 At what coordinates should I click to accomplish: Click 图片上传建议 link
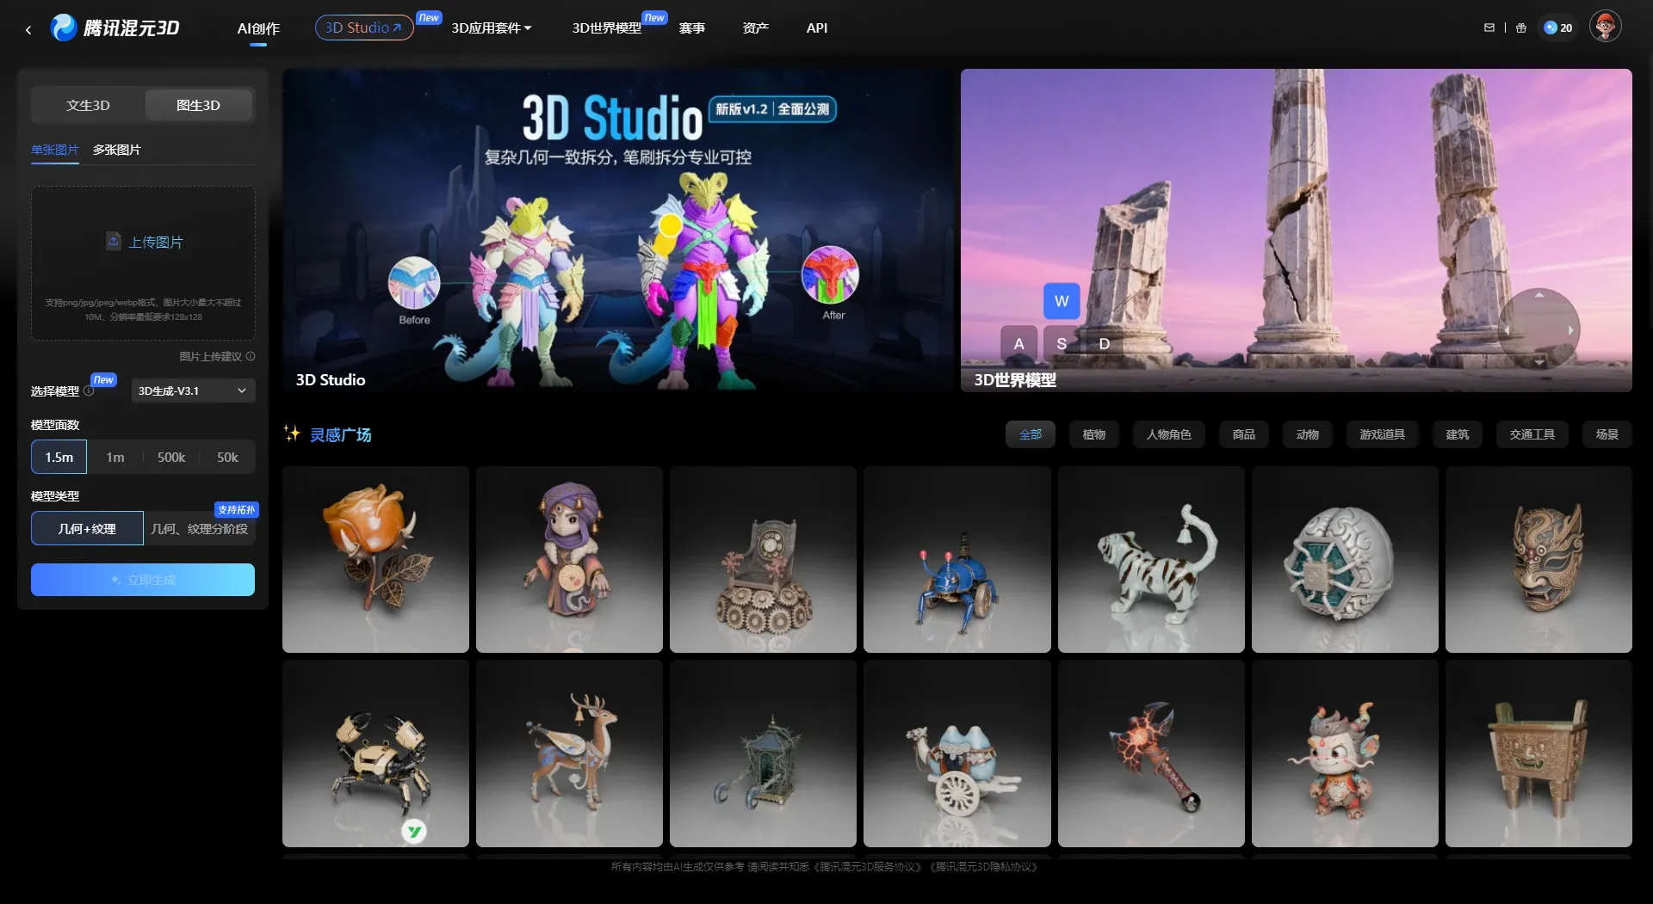coord(210,356)
